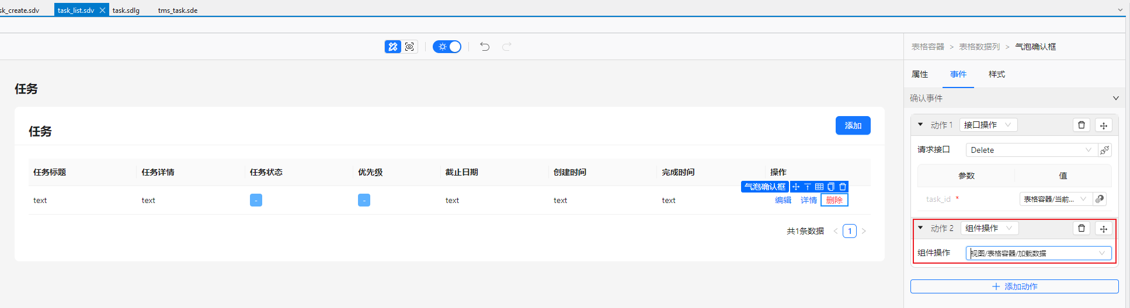This screenshot has width=1130, height=308.
Task: Open 组件操作 action type dropdown
Action: click(x=989, y=228)
